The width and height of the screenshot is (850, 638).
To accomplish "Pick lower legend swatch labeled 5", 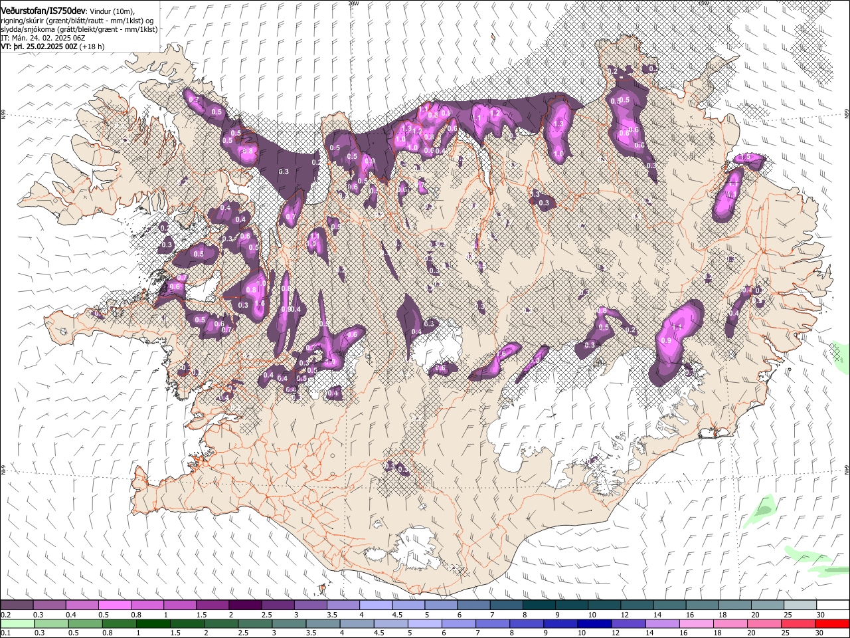I will (425, 624).
